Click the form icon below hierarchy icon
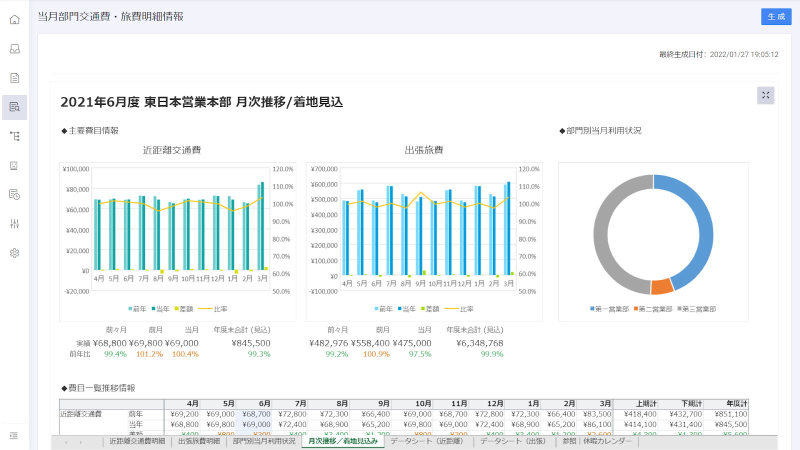 tap(14, 165)
